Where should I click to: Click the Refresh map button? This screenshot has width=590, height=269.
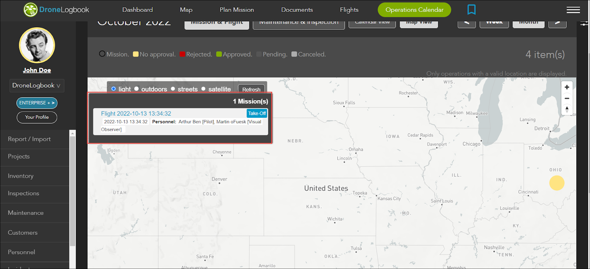tap(251, 89)
